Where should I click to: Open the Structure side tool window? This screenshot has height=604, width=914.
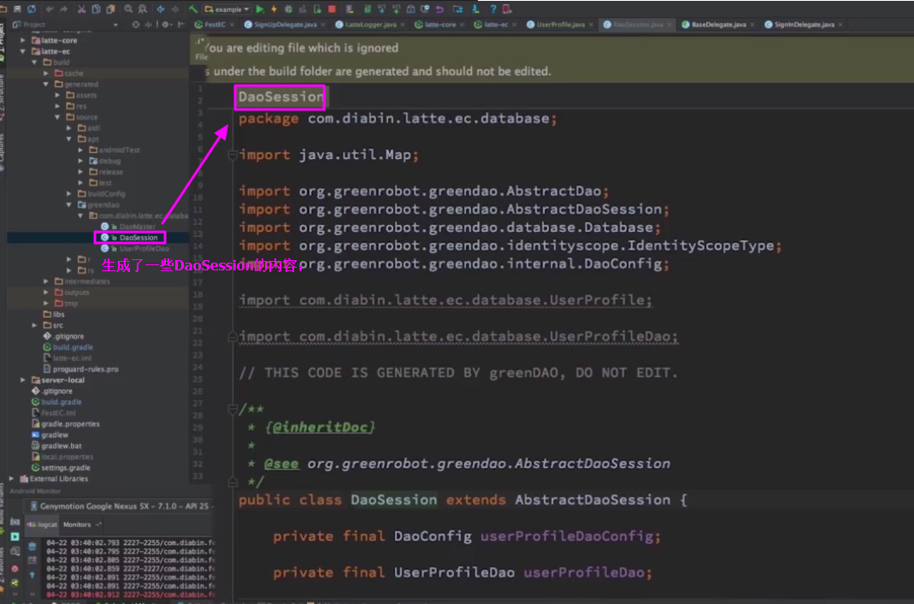pyautogui.click(x=3, y=96)
